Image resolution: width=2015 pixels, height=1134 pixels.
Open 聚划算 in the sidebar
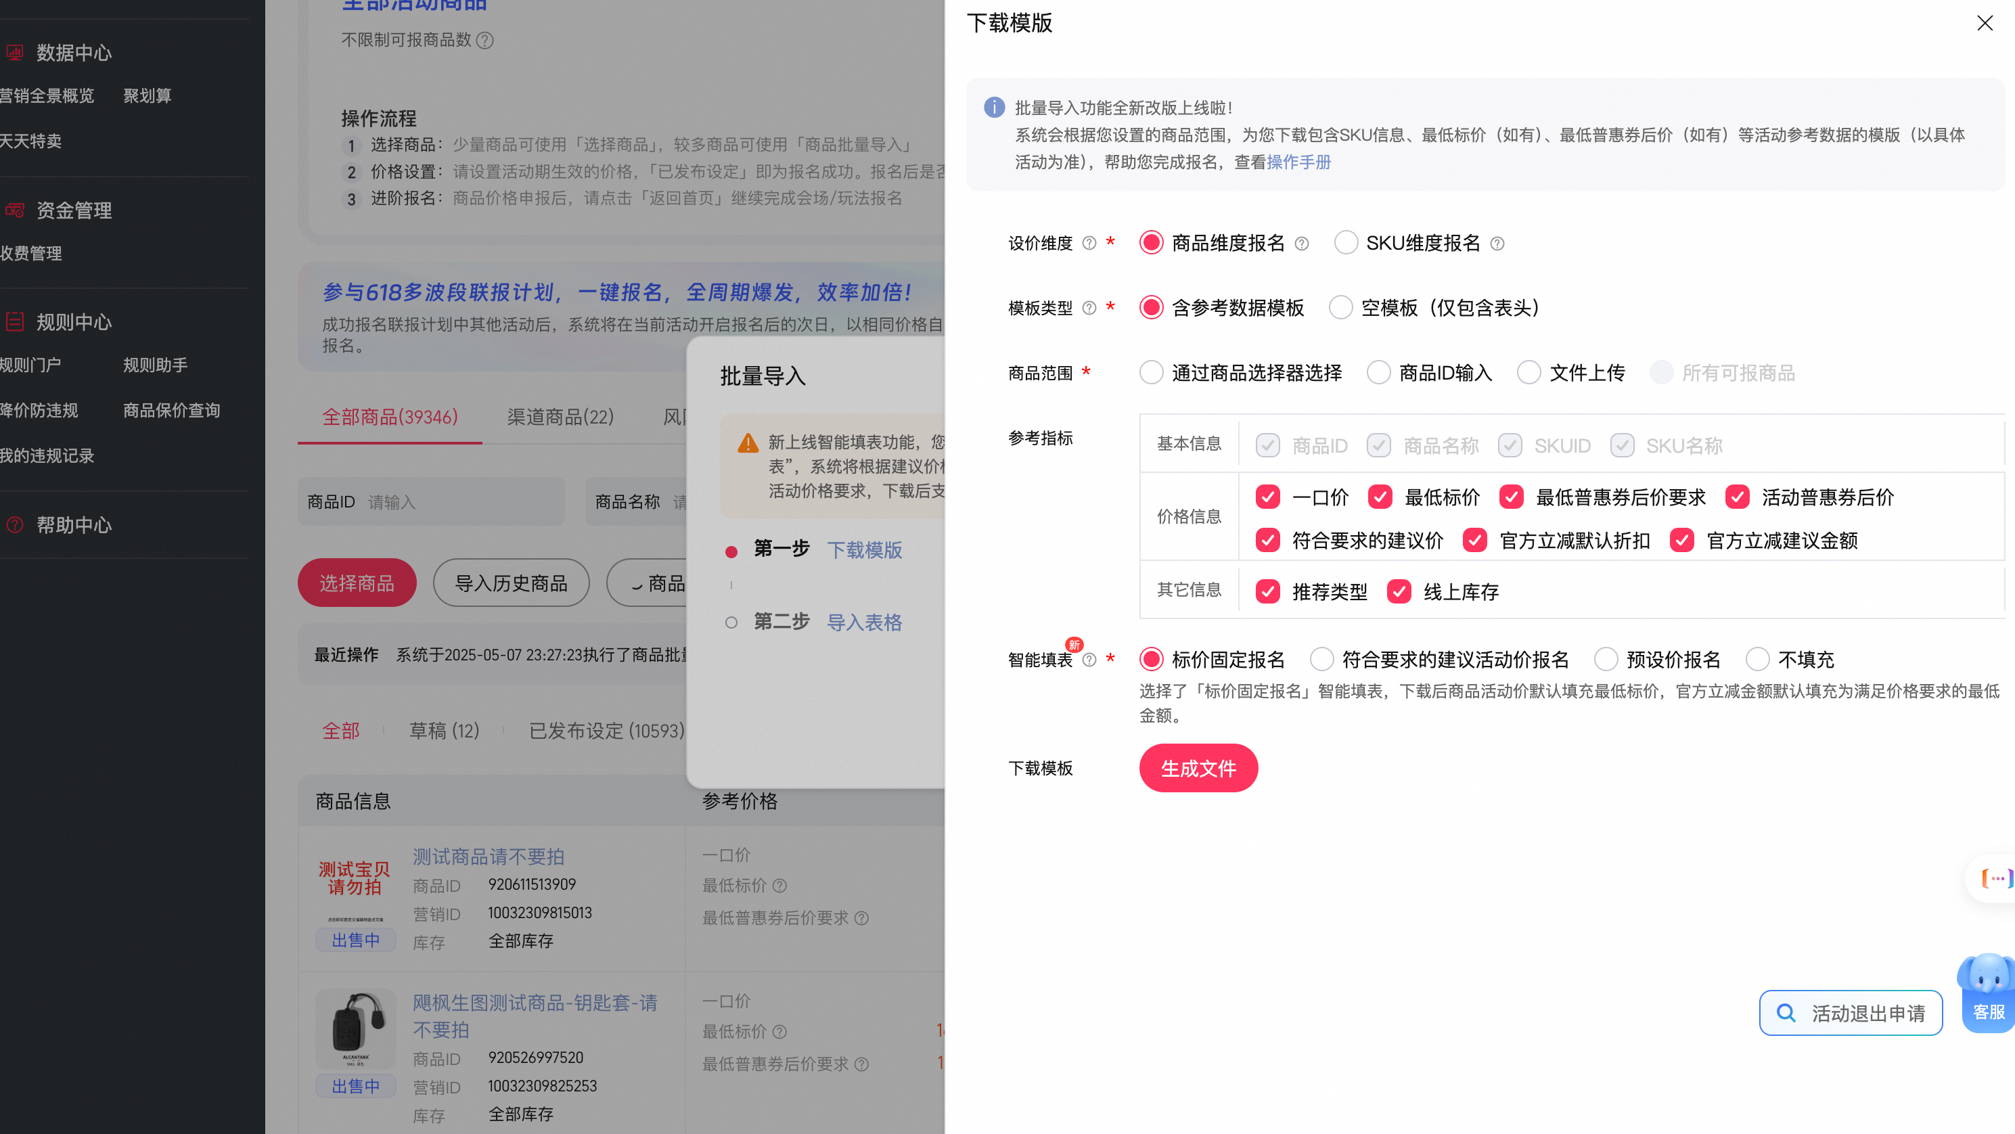[x=147, y=96]
